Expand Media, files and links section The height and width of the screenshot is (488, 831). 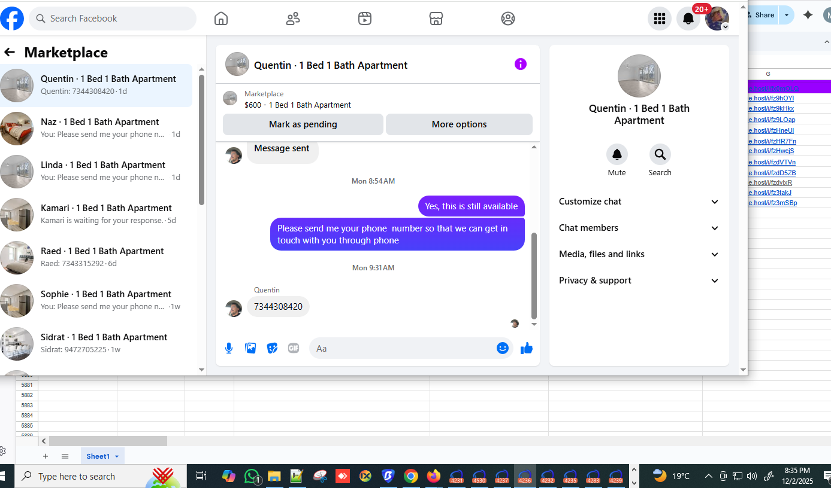tap(639, 254)
